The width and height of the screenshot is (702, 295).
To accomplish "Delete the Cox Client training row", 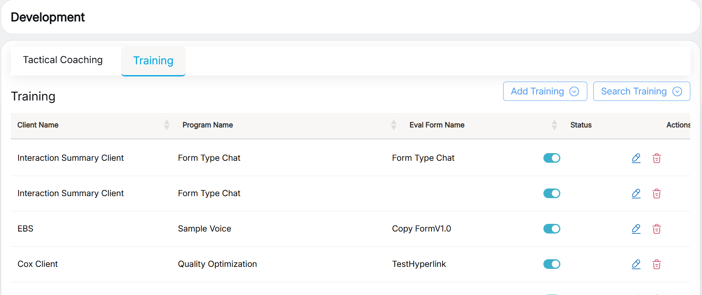I will click(657, 264).
